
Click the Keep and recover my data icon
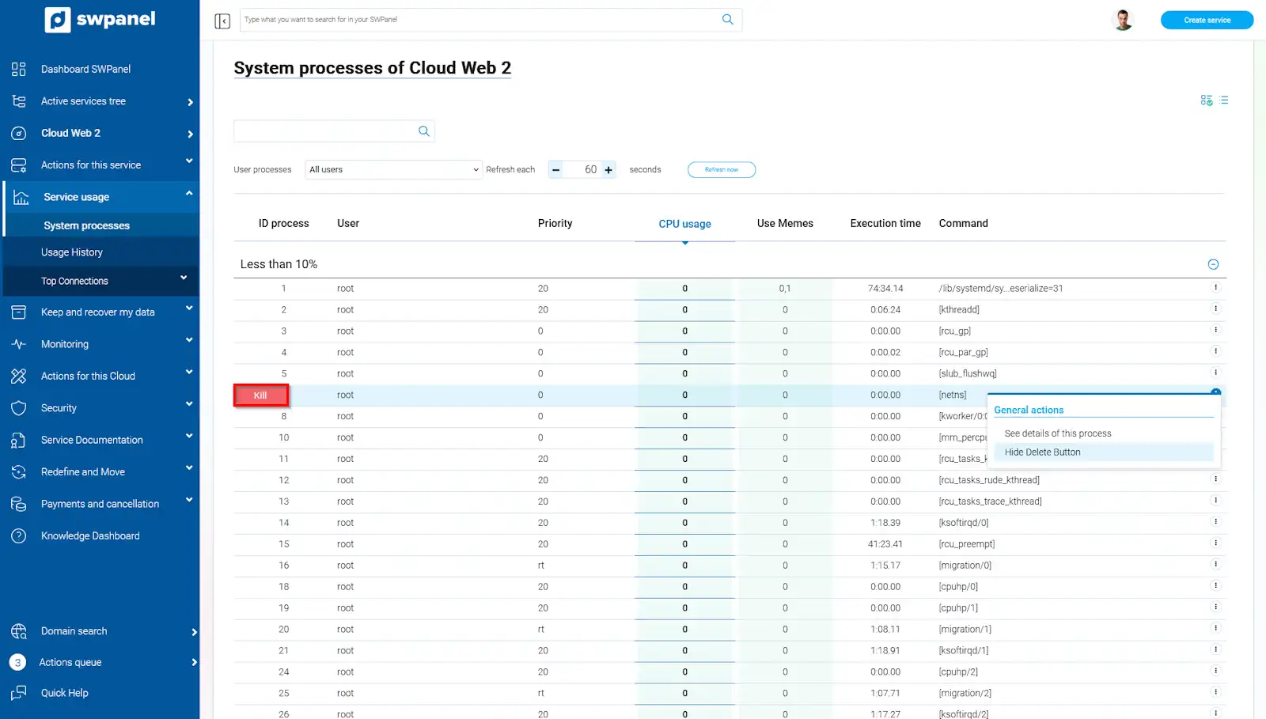coord(19,312)
